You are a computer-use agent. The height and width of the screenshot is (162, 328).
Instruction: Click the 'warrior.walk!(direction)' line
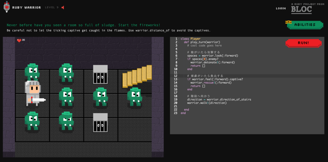click(207, 103)
